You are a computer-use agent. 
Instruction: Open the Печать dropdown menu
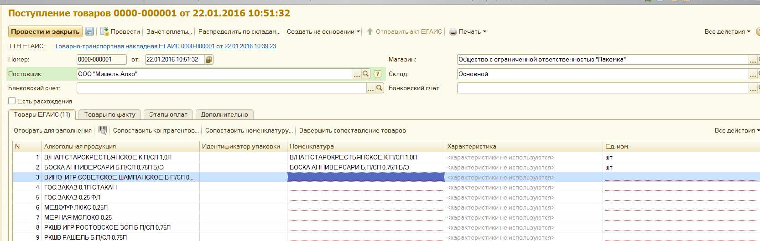(x=468, y=32)
